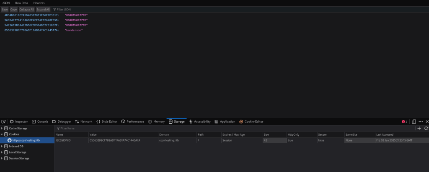Open the DevTools three-dot options menu
Viewport: 429px width, 172px height.
click(x=421, y=121)
